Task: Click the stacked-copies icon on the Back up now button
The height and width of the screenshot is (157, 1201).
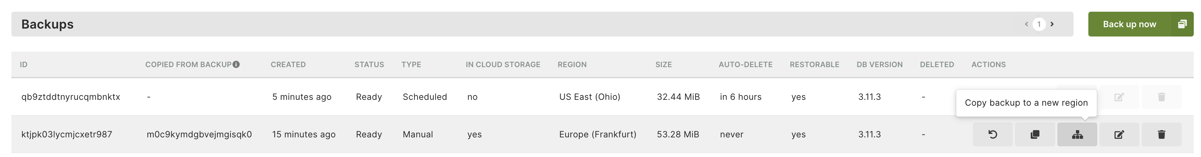Action: (1182, 24)
